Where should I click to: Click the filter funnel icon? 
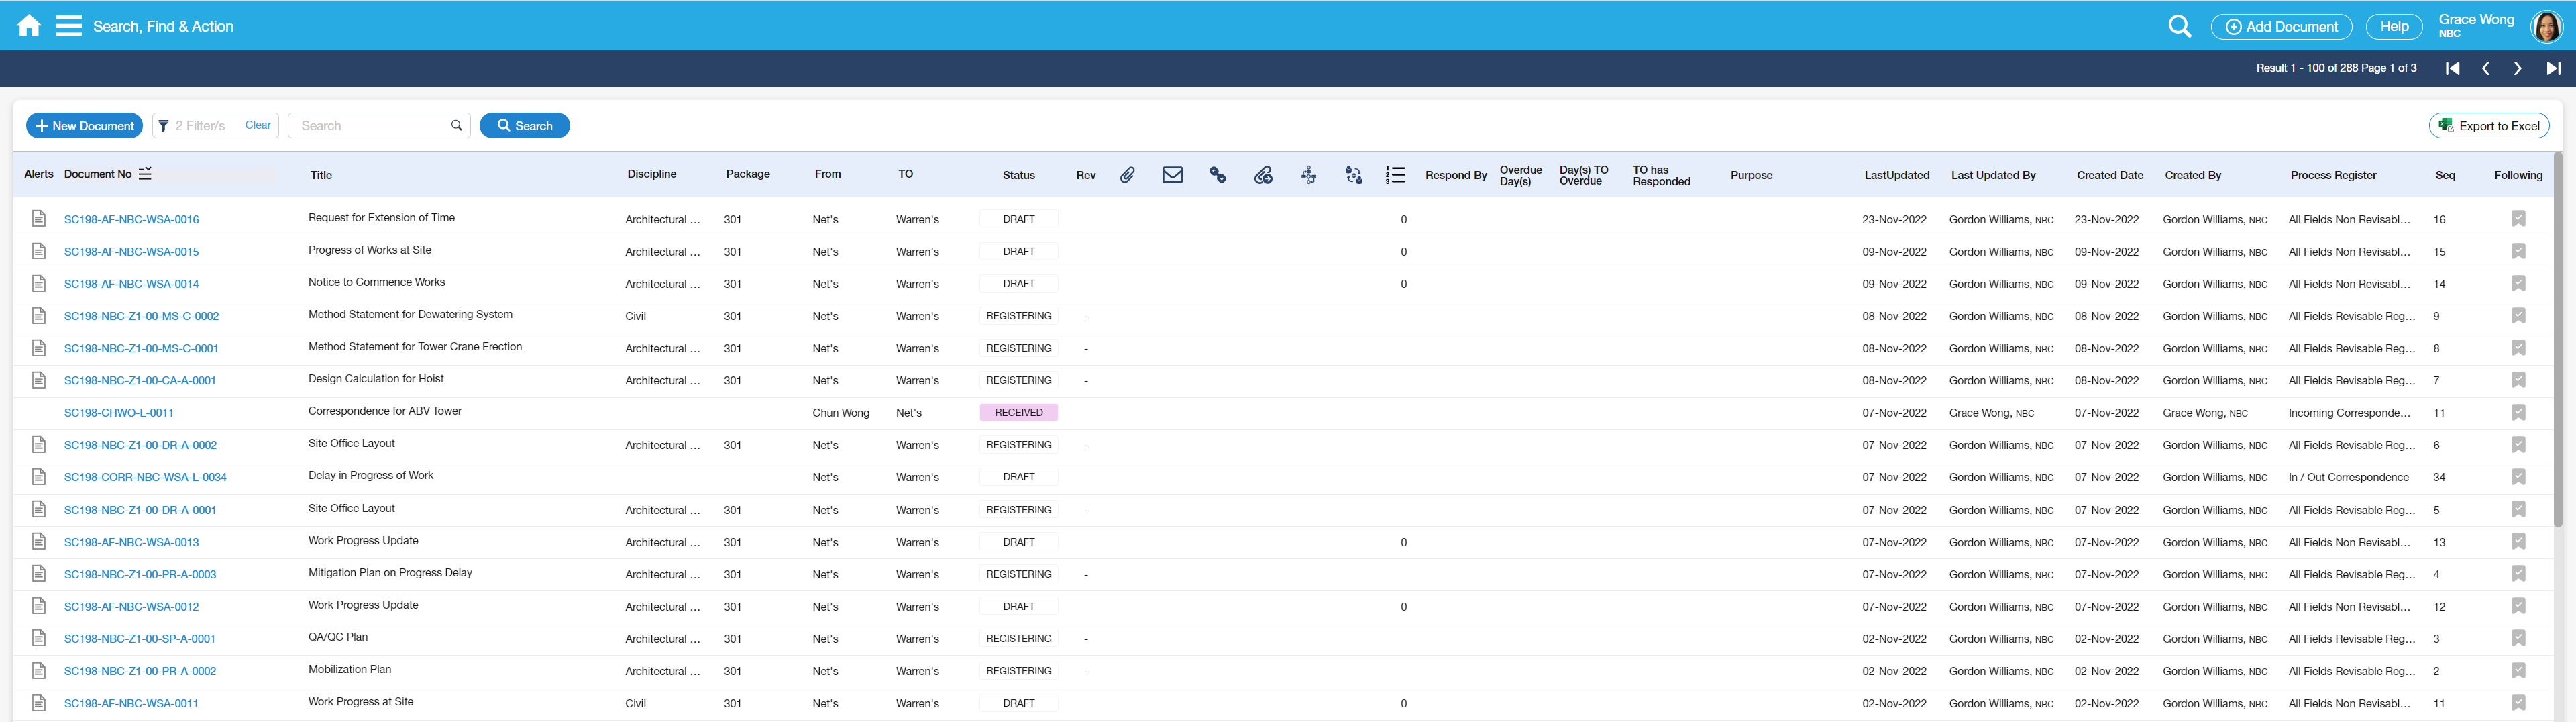164,126
